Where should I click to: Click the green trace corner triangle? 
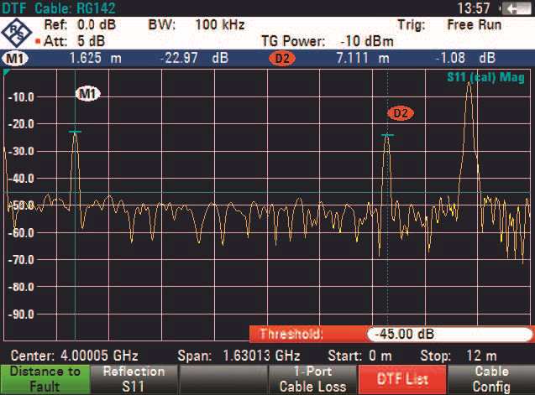point(7,72)
